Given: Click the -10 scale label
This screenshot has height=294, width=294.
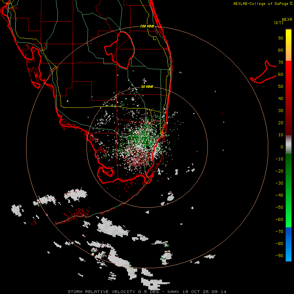Looking at the screenshot, I should coord(279,159).
